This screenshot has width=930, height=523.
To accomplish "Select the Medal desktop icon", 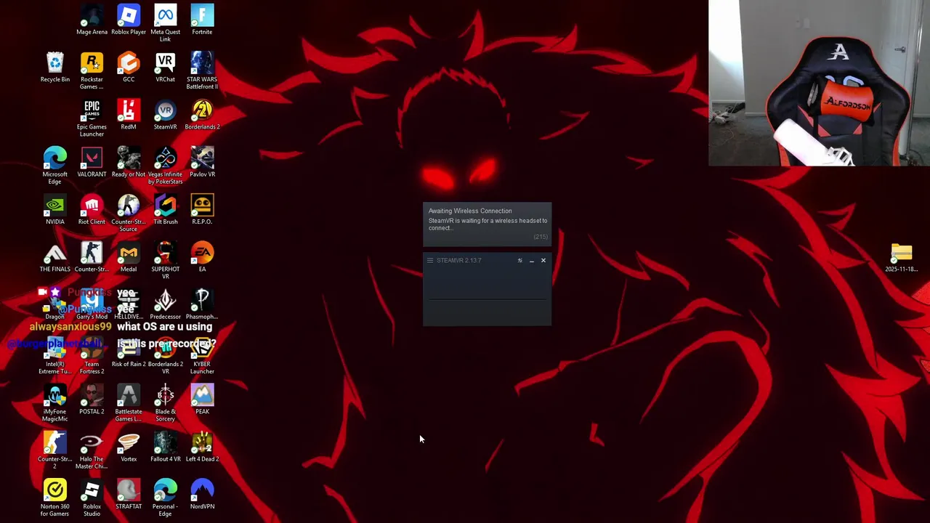I will tap(129, 257).
